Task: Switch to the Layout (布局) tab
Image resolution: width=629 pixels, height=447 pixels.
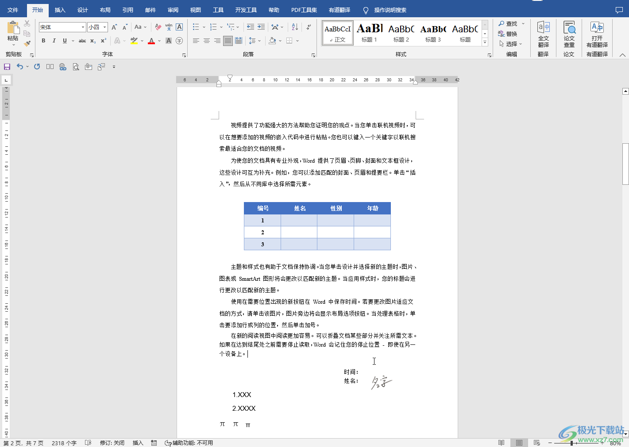Action: [x=105, y=10]
